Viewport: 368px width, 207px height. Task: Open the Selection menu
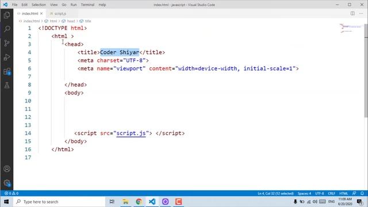click(39, 5)
